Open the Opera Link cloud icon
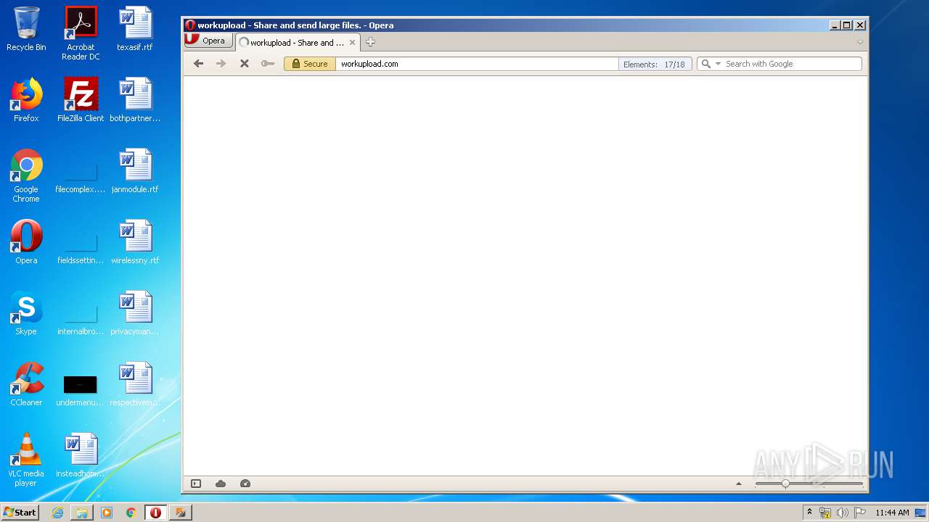The height and width of the screenshot is (522, 929). 221,484
